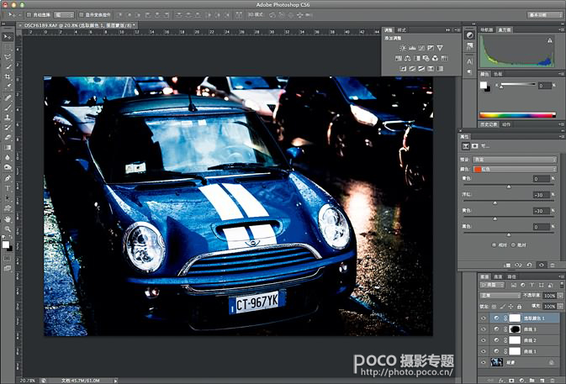This screenshot has width=566, height=384.
Task: Select the Gradient tool
Action: [8, 148]
